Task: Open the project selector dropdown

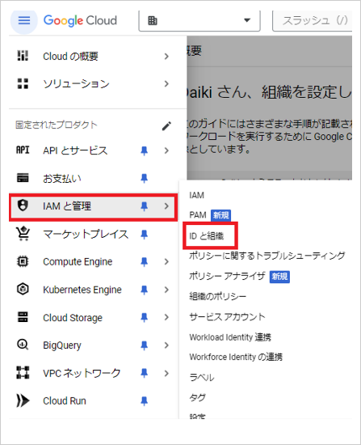Action: tap(199, 21)
